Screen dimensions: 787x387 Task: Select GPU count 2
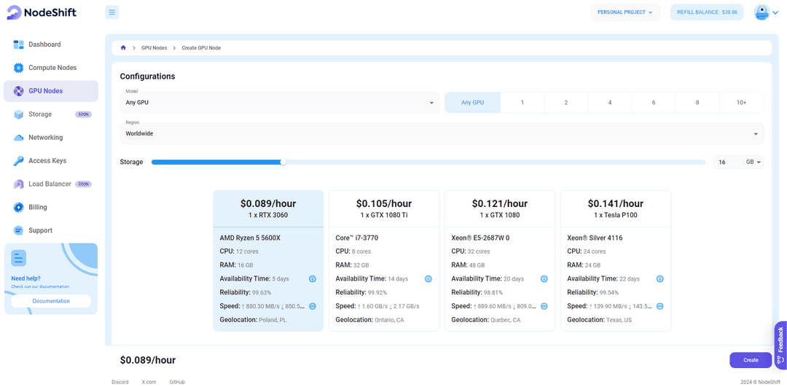point(566,102)
